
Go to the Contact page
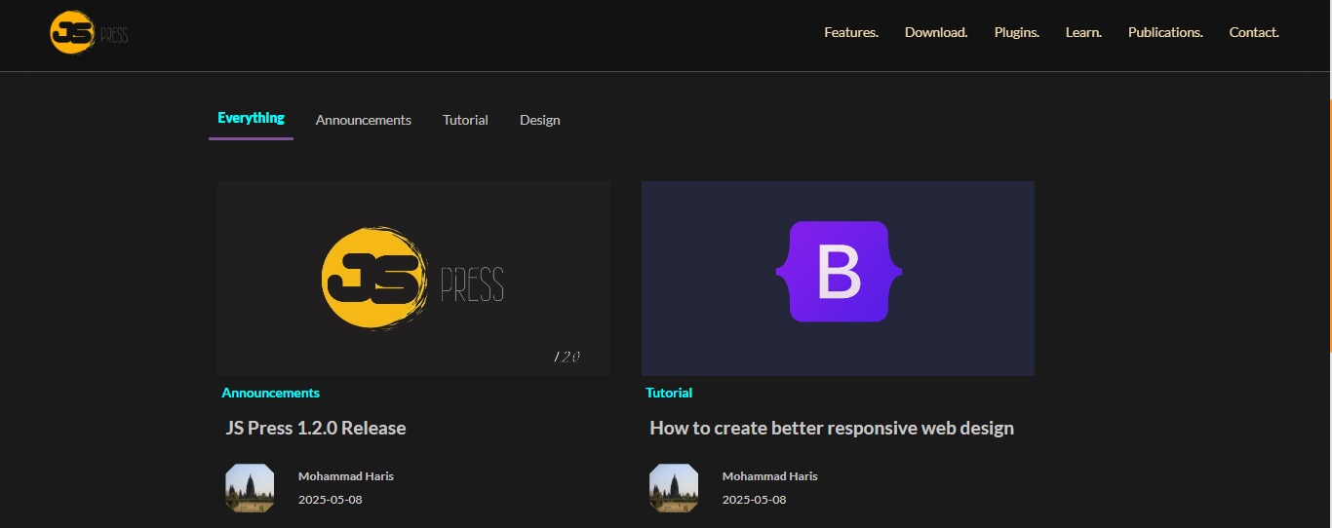point(1253,32)
